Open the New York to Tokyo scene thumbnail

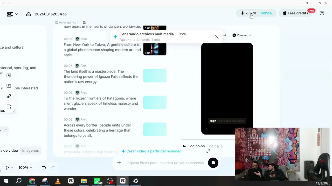pos(155,49)
